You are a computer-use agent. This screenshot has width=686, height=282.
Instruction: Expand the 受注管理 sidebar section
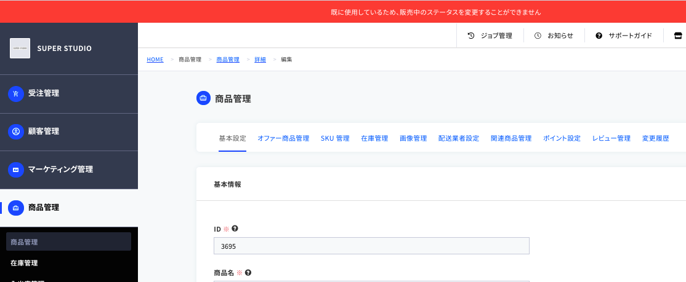pos(69,93)
